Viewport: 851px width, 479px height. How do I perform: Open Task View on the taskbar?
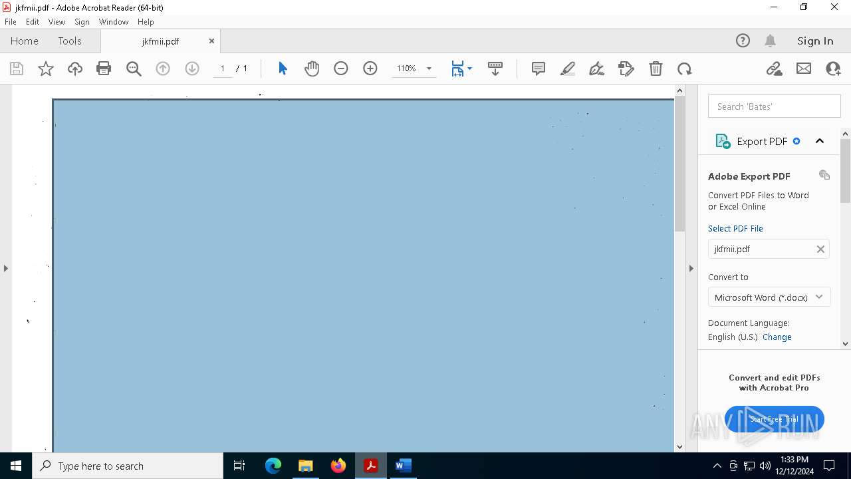coord(239,466)
